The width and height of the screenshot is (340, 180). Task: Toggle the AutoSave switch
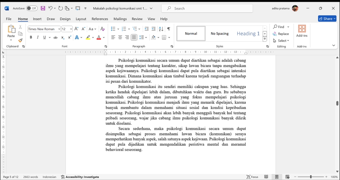(x=32, y=8)
